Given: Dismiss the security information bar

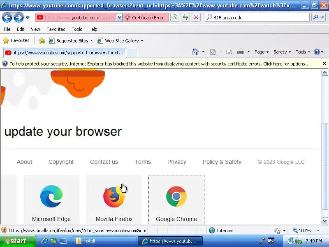Looking at the screenshot, I should [324, 63].
